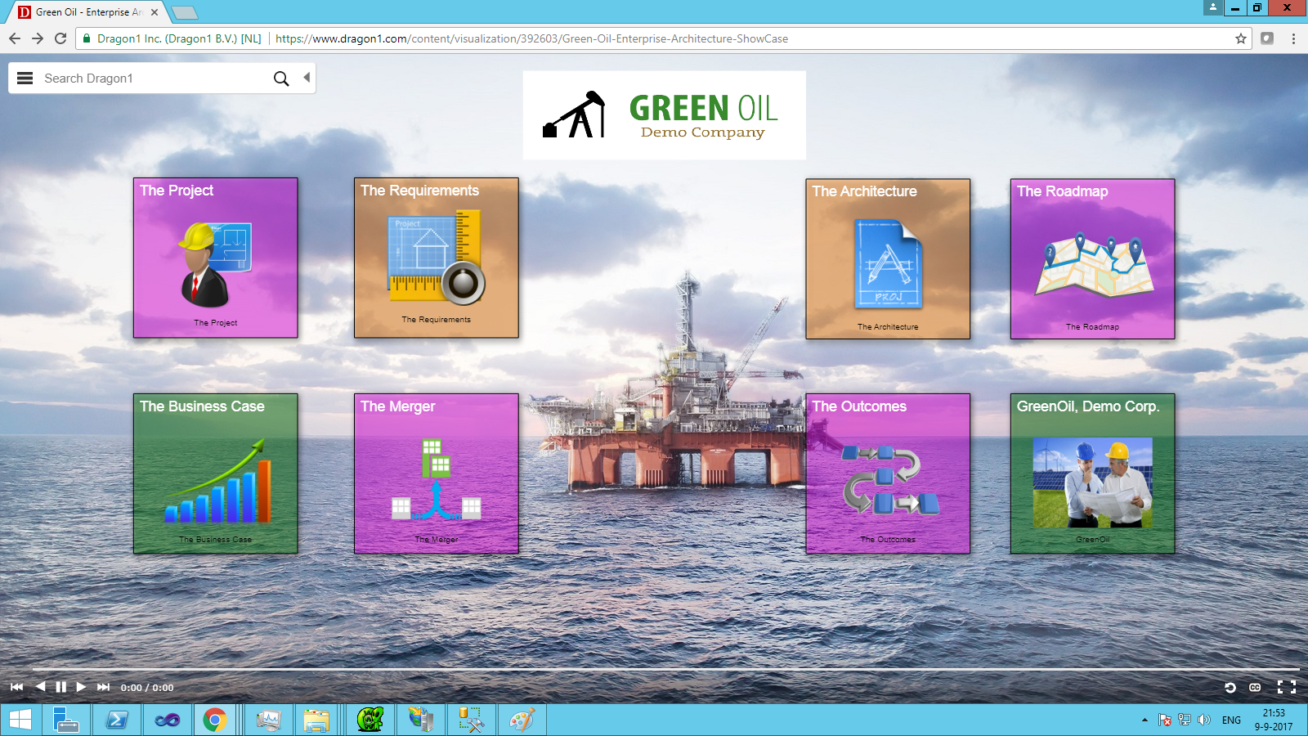The height and width of the screenshot is (736, 1308).
Task: Click the action center flag icon
Action: pos(1165,720)
